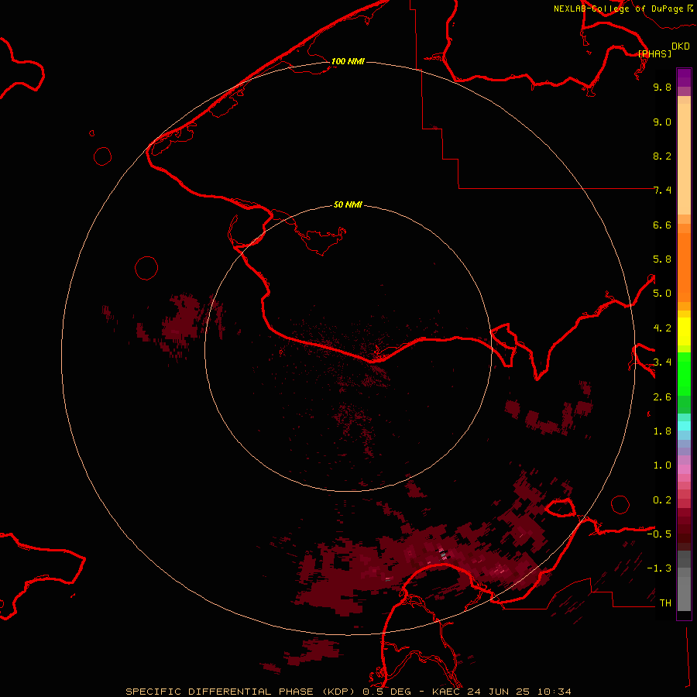Image resolution: width=697 pixels, height=697 pixels.
Task: Click the bright green band of the color scale
Action: click(x=684, y=373)
